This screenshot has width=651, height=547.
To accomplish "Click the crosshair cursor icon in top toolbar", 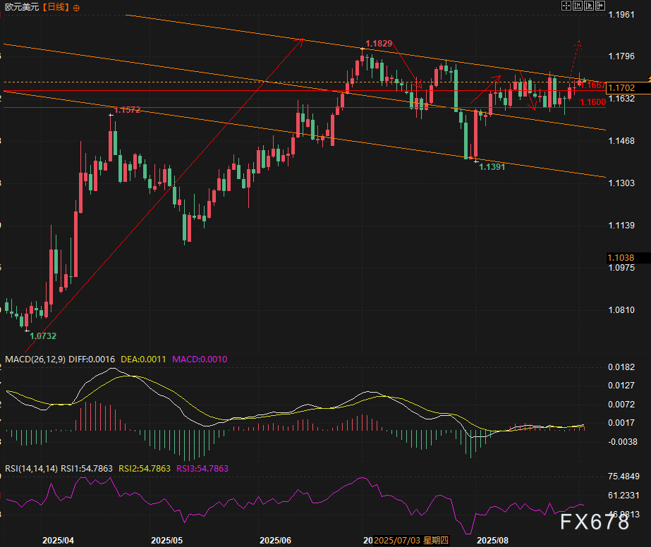I will point(566,6).
